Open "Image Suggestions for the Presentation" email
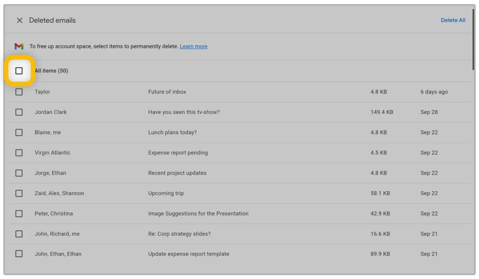Image resolution: width=479 pixels, height=279 pixels. (198, 213)
